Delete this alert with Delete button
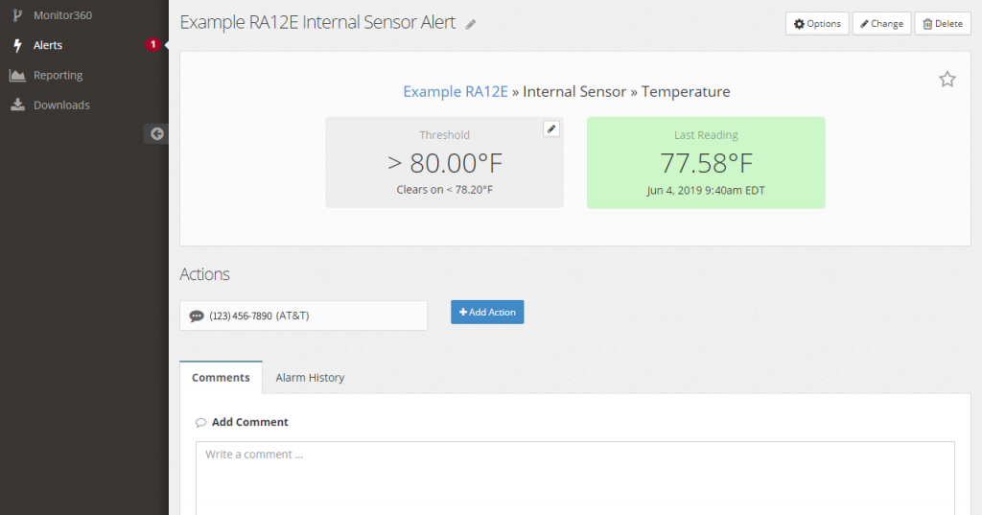 943,24
